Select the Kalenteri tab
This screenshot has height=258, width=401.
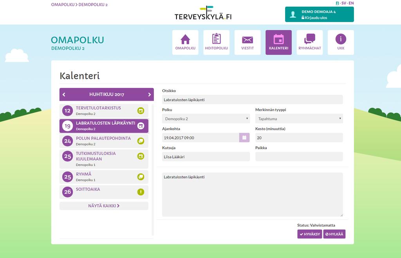278,42
